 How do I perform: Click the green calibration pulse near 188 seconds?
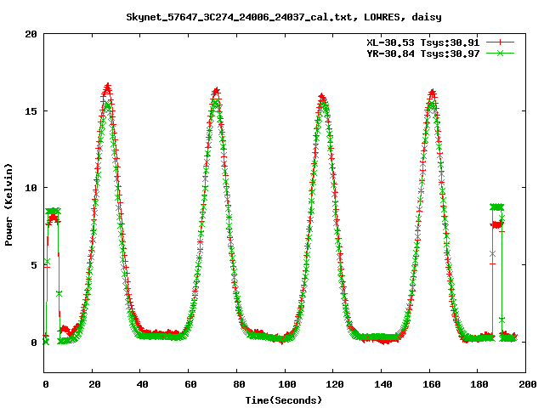point(497,207)
